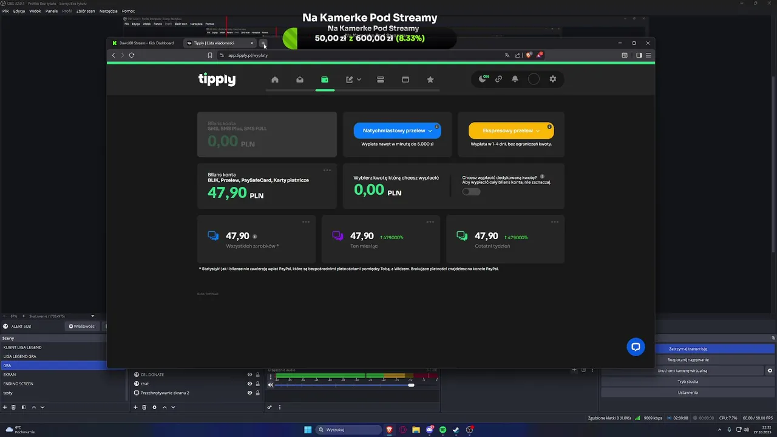Click the translate page icon in address bar

[x=507, y=55]
